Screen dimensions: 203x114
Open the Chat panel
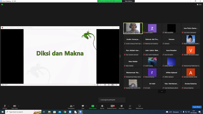83,107
